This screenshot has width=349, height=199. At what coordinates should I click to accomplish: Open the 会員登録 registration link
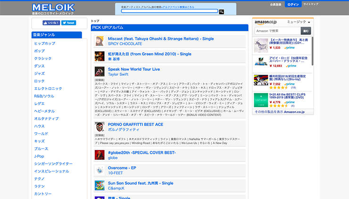(x=276, y=4)
